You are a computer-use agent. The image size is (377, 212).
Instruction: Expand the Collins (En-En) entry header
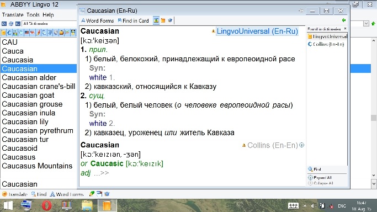273,145
